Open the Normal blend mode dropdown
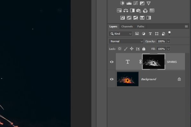The image size is (191, 127). point(126,41)
